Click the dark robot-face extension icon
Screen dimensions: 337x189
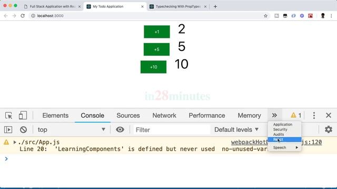click(x=285, y=16)
